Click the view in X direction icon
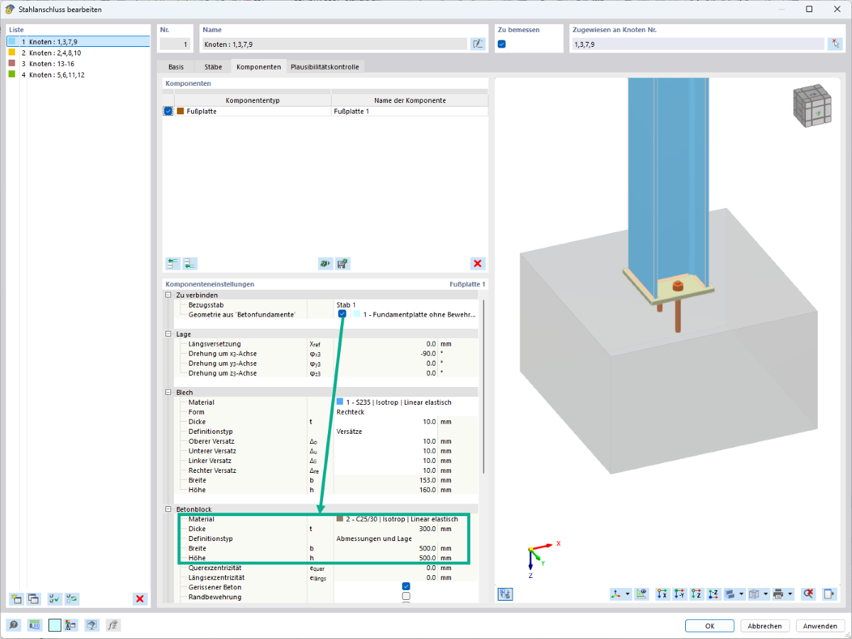852x639 pixels. (x=662, y=593)
